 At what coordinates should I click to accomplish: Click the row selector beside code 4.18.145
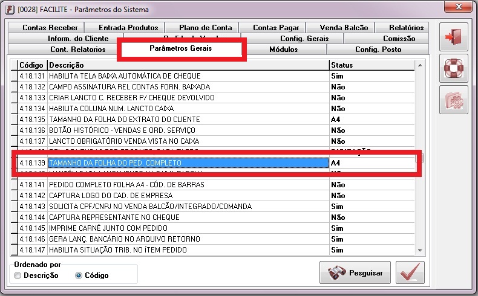14,228
